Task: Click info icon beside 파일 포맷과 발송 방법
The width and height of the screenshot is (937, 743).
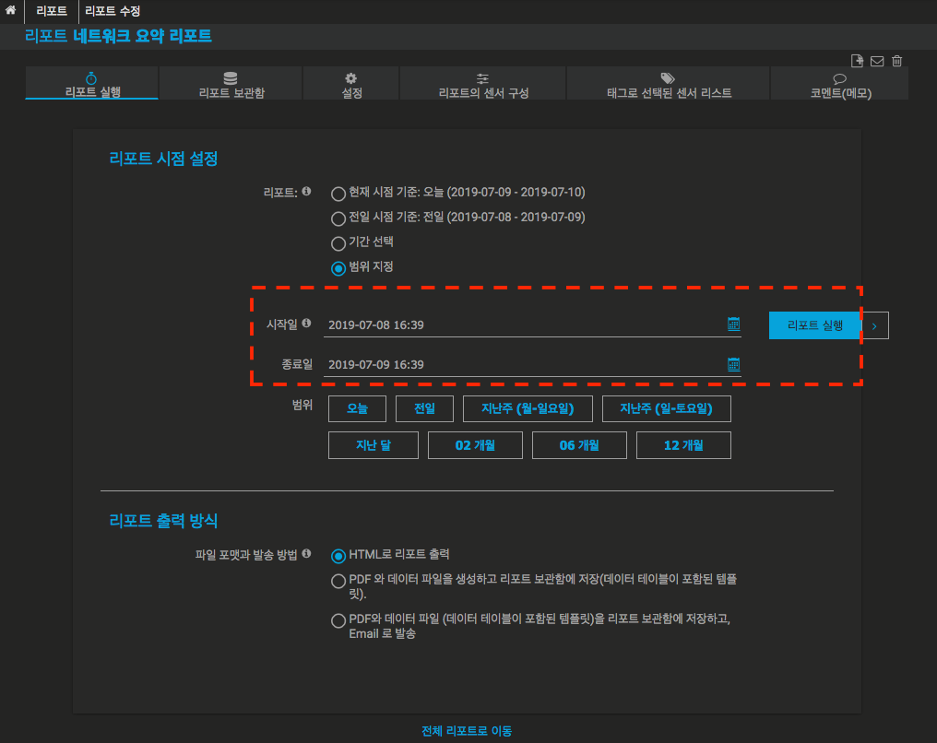Action: (x=306, y=554)
